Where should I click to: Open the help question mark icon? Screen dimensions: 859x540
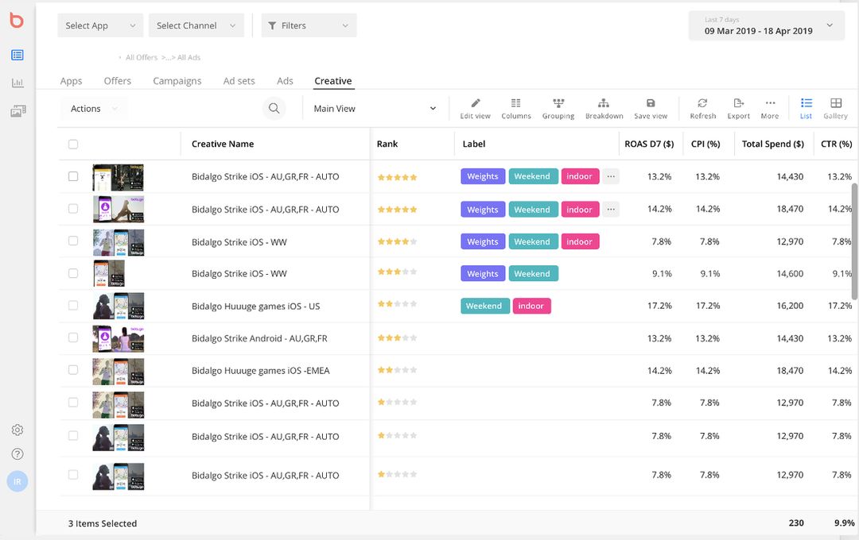click(x=17, y=454)
